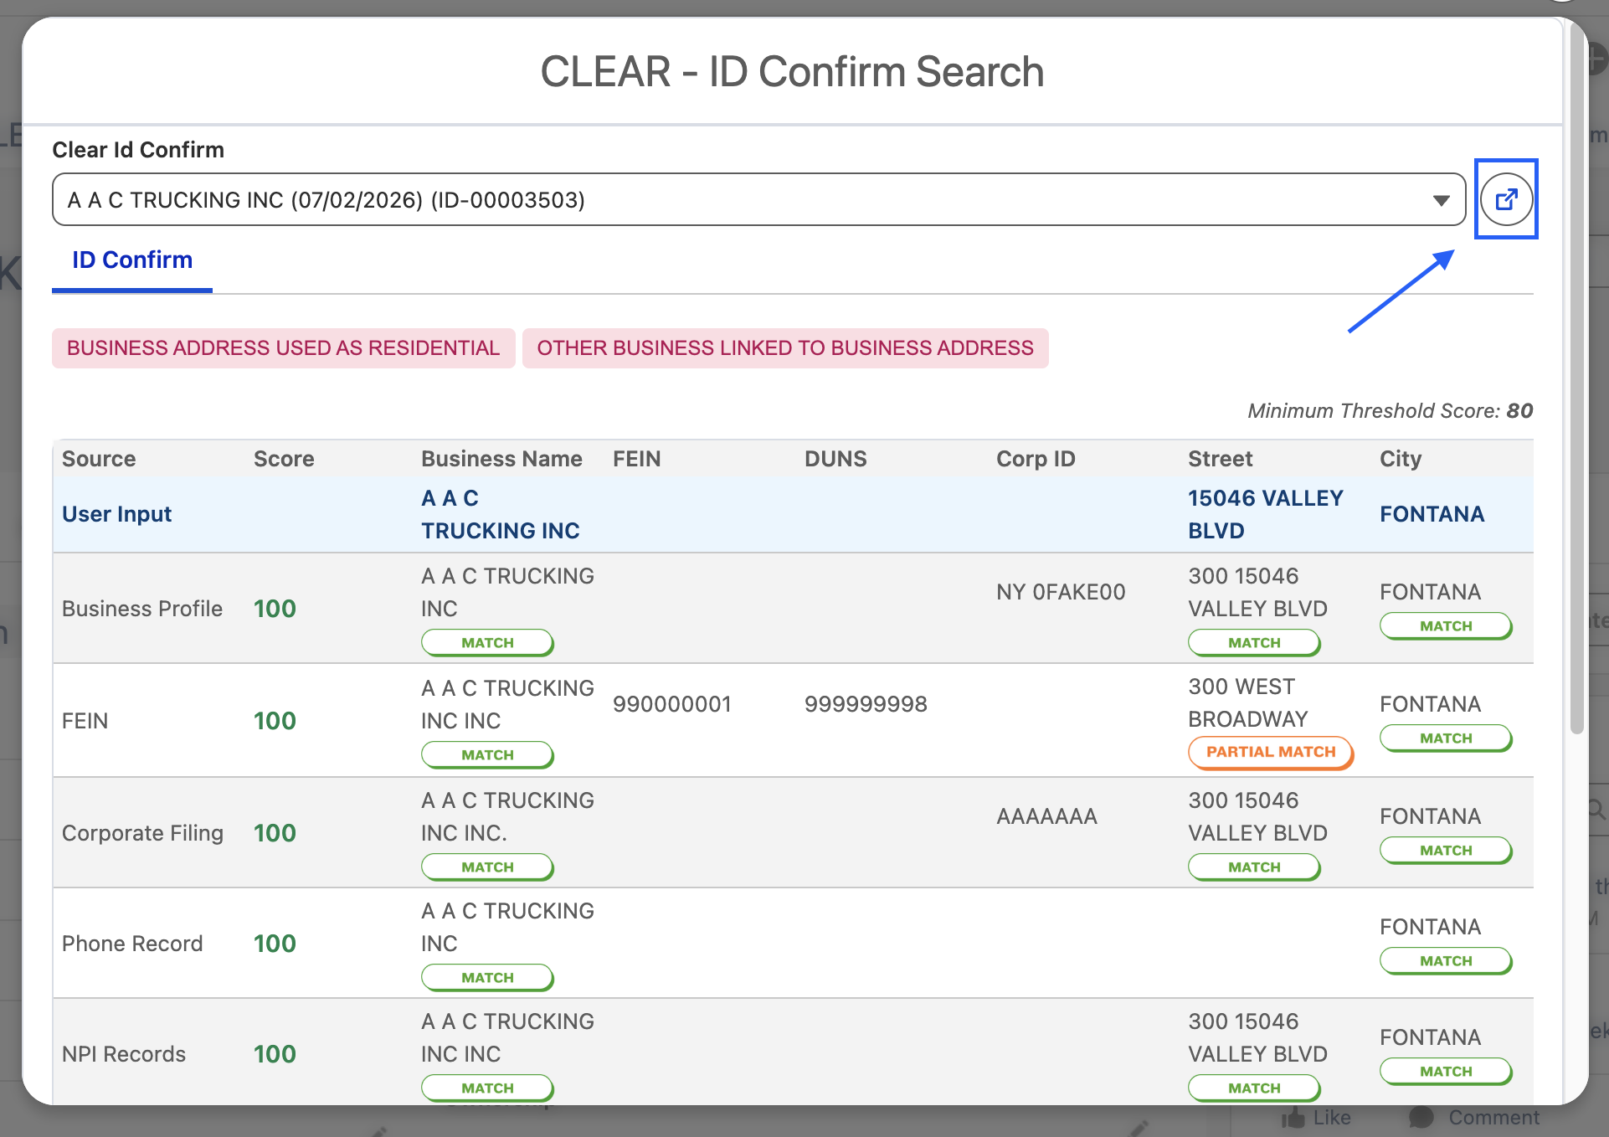Open the selected ID Confirm record externally
This screenshot has height=1137, width=1609.
click(x=1506, y=199)
